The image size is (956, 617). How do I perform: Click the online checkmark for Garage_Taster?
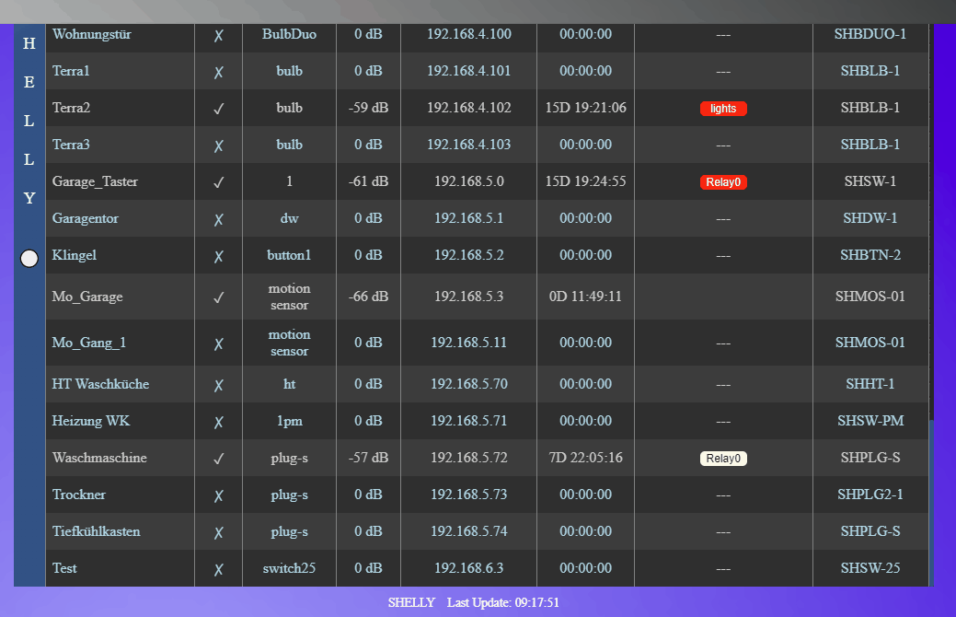pyautogui.click(x=219, y=182)
